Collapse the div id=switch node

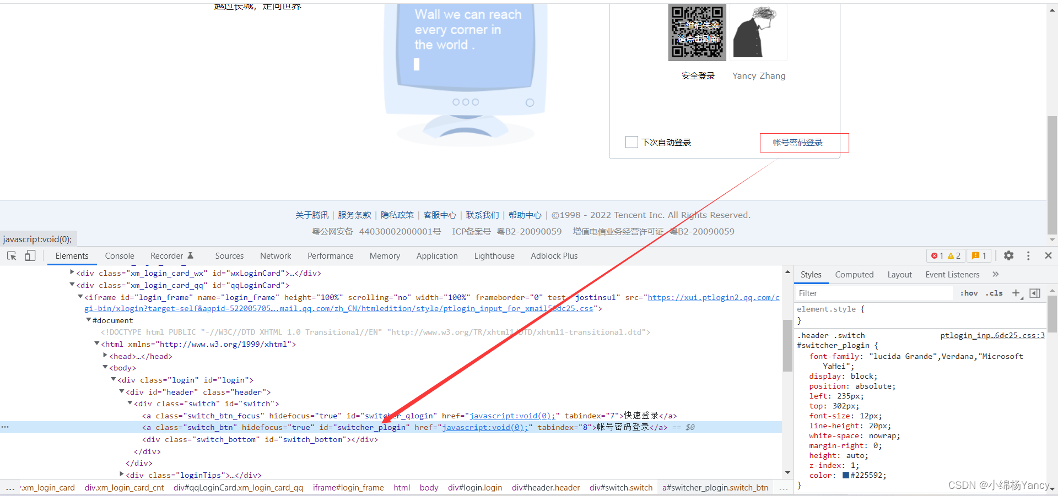(129, 403)
